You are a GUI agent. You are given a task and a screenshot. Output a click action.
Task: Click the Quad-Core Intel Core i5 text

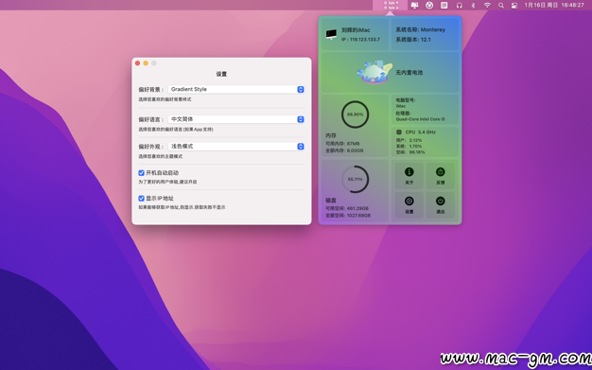[x=420, y=119]
